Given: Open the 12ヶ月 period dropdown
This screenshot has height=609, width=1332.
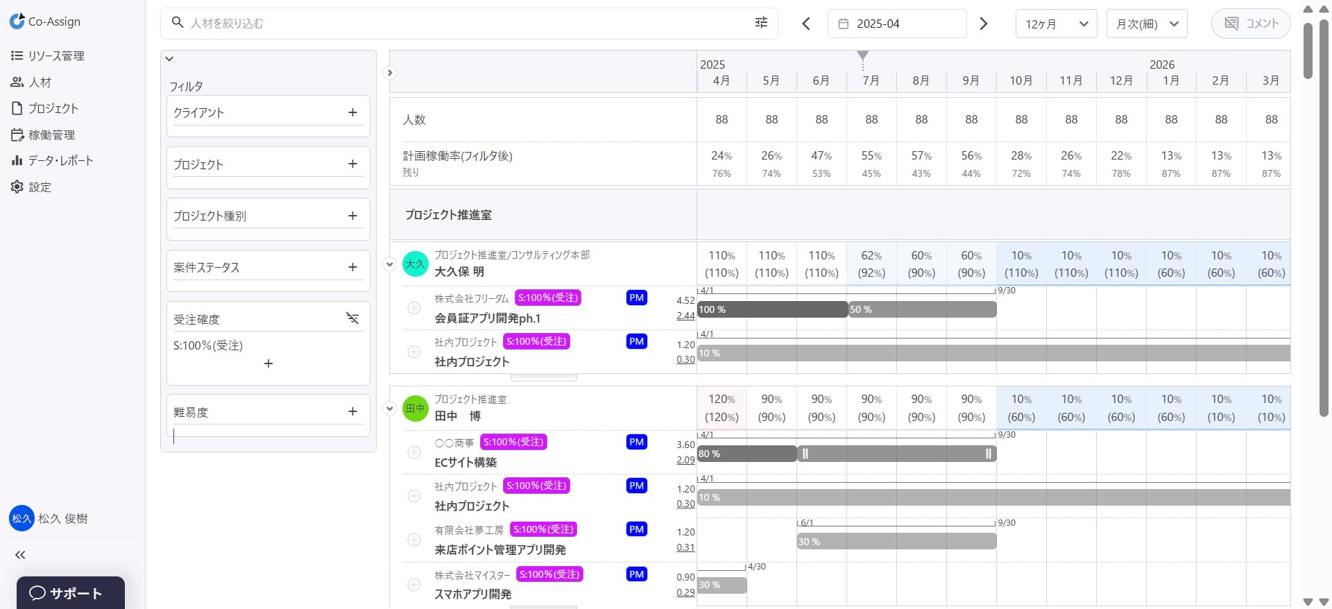Looking at the screenshot, I should [x=1056, y=24].
